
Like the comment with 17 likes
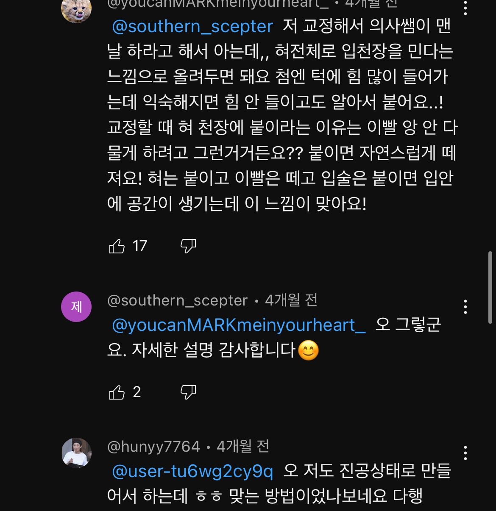coord(117,246)
